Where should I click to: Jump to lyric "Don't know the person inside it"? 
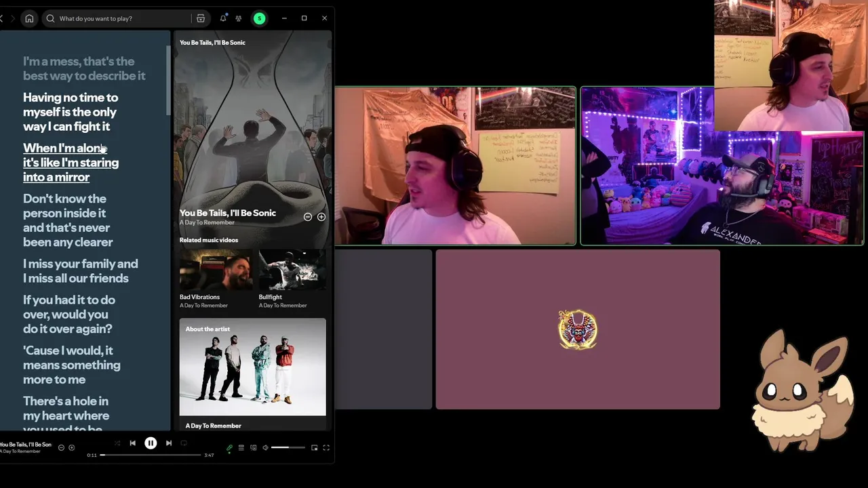pyautogui.click(x=68, y=220)
